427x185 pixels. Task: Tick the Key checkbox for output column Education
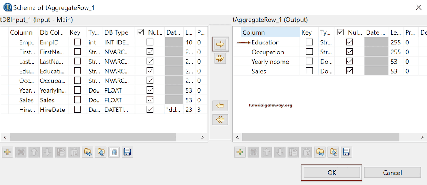coord(309,42)
